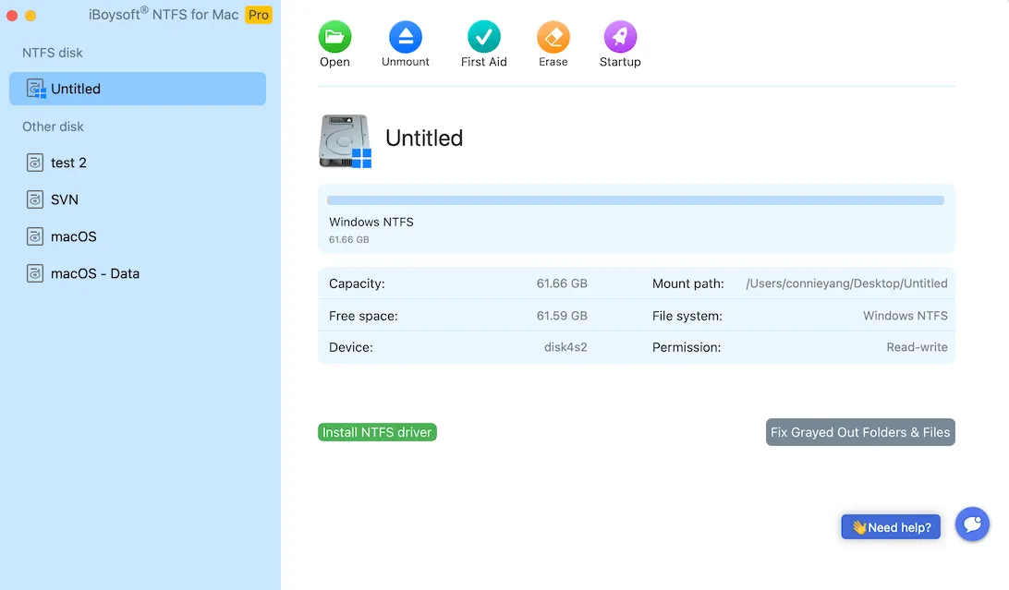Open the Need help? popup
Image resolution: width=1009 pixels, height=590 pixels.
tap(891, 527)
